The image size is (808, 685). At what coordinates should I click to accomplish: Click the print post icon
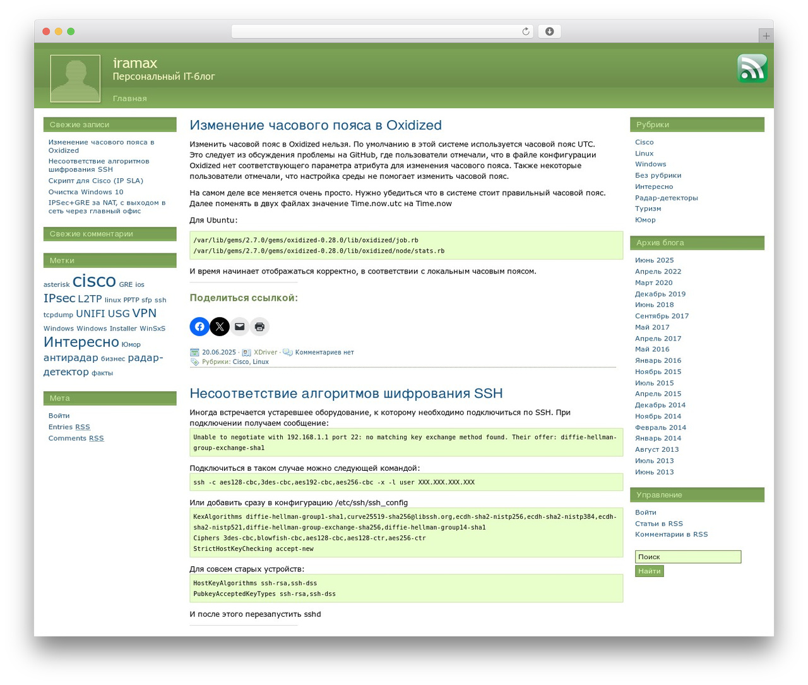point(259,327)
